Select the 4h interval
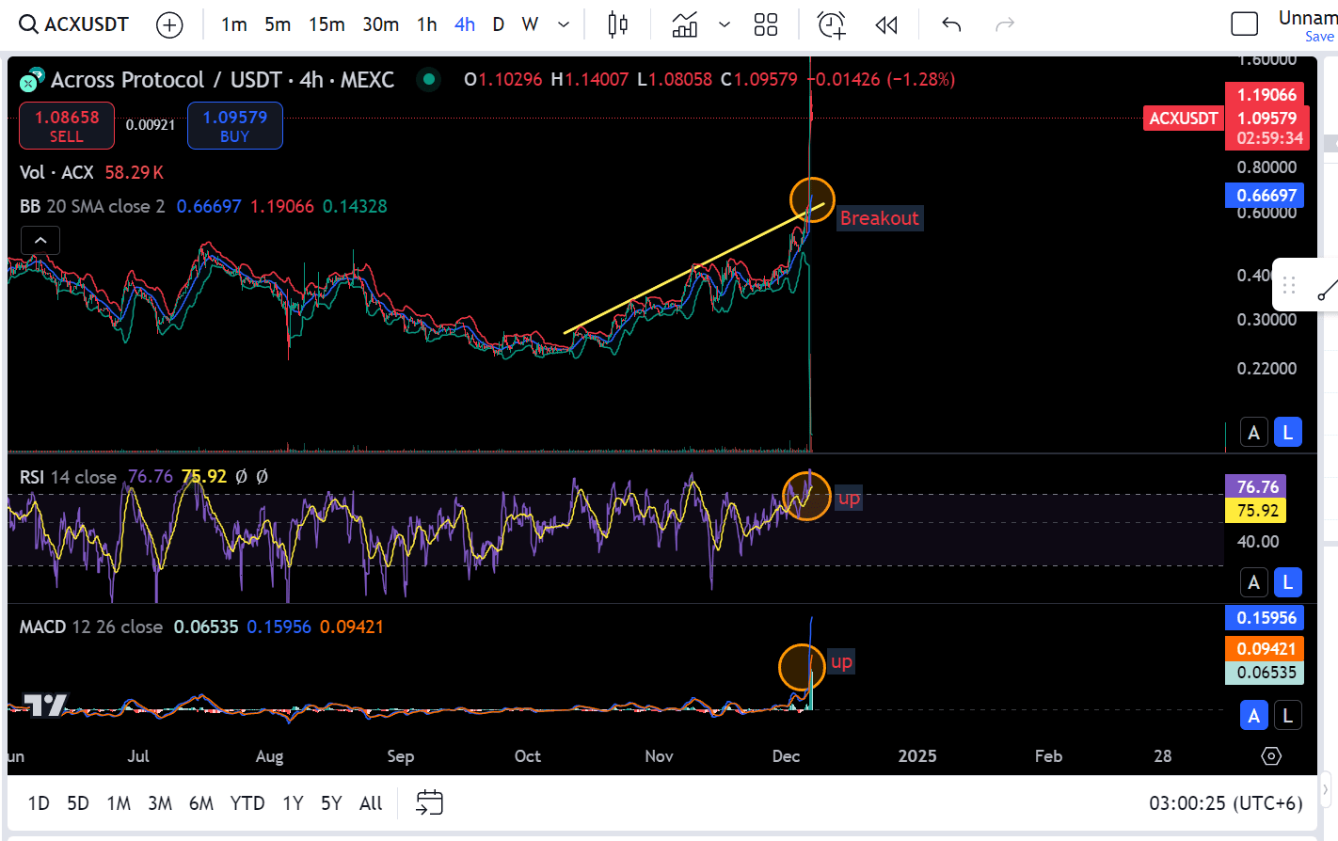 465,24
